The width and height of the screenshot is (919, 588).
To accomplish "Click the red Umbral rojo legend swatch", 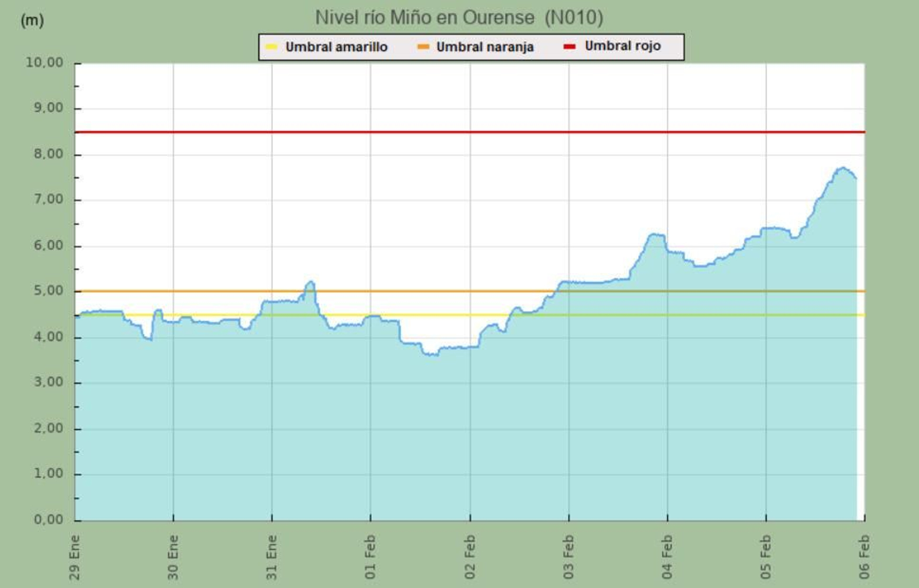I will point(569,47).
